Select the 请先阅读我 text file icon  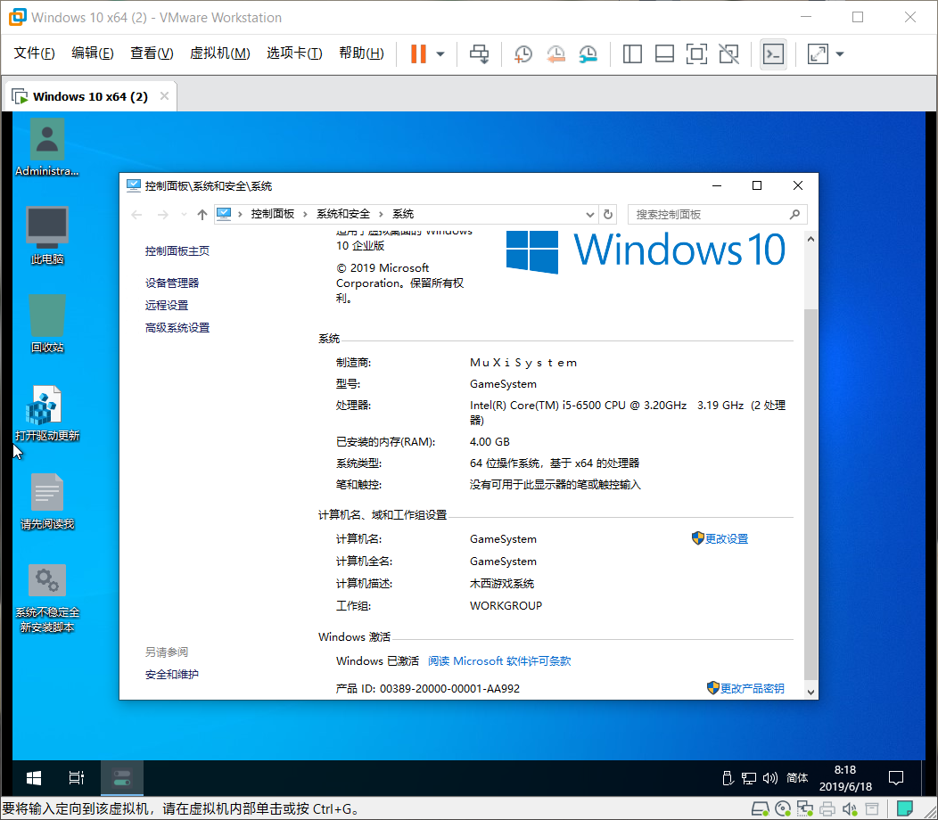[x=46, y=501]
